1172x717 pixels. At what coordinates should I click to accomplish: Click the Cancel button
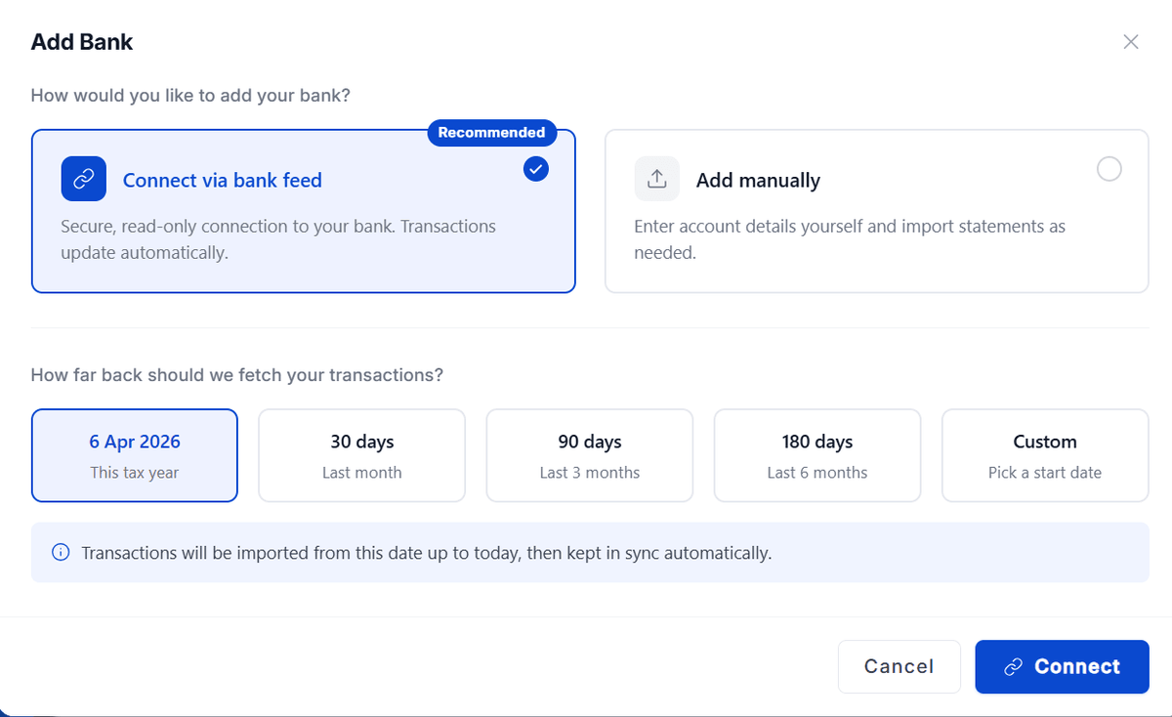(x=900, y=667)
